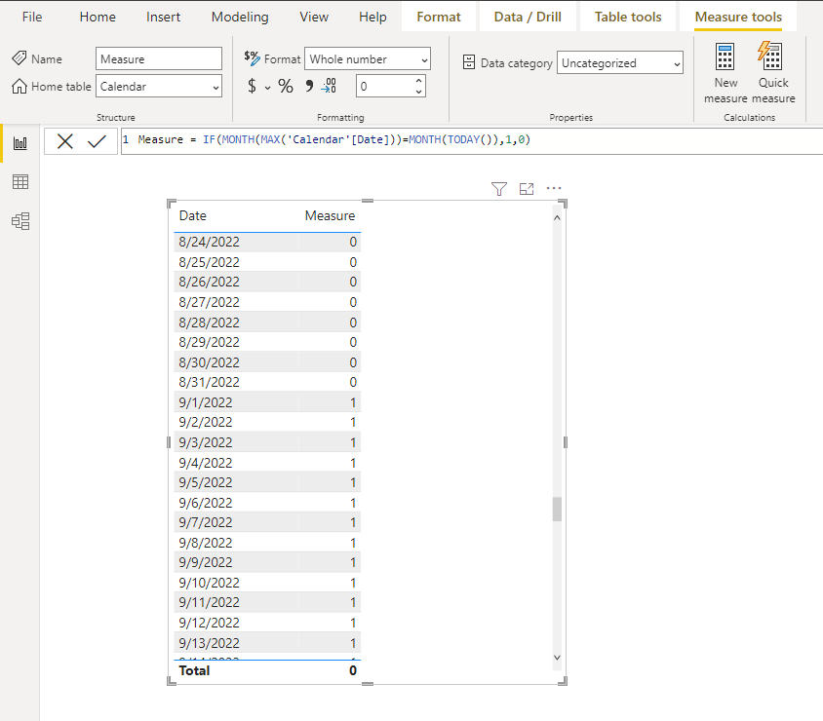This screenshot has height=721, width=823.
Task: Click the Home table house icon
Action: pyautogui.click(x=20, y=86)
